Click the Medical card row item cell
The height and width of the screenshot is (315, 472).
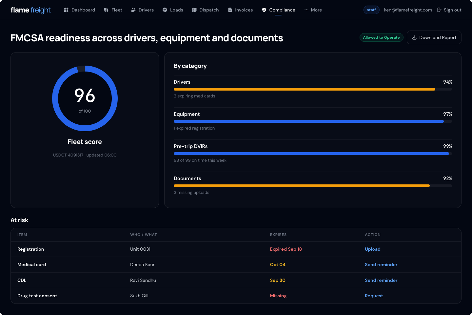point(31,264)
